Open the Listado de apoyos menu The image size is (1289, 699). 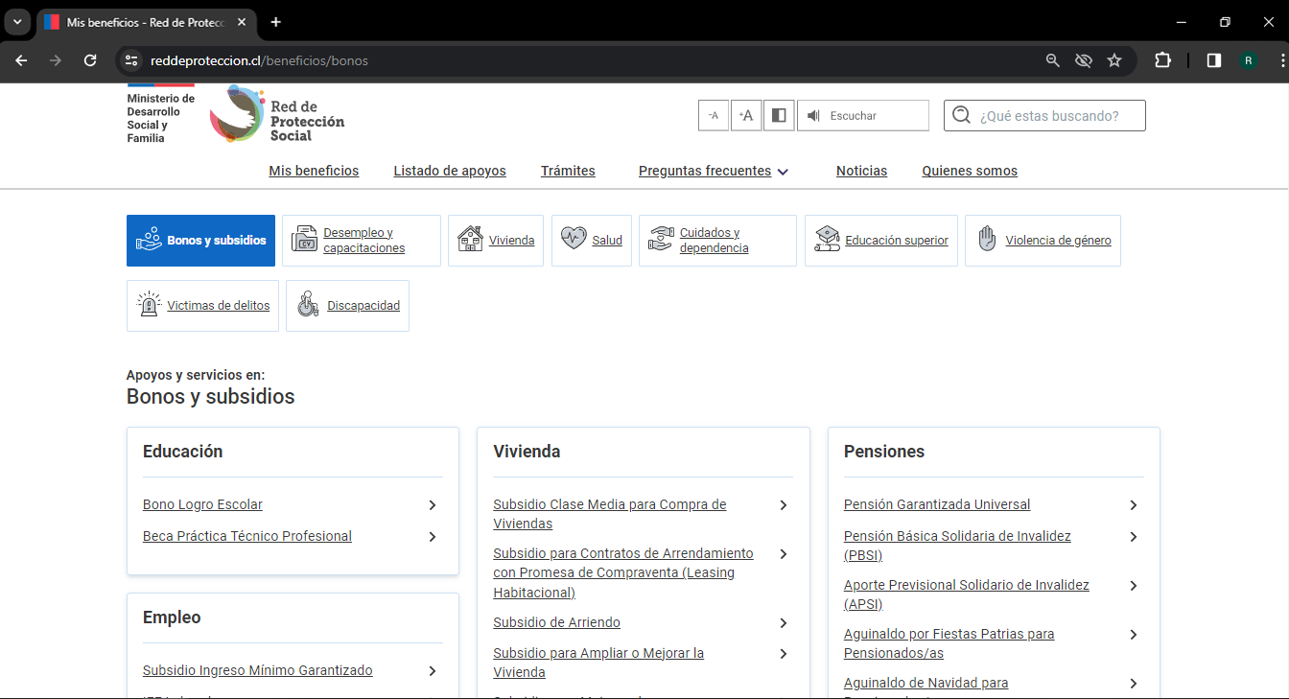coord(450,171)
